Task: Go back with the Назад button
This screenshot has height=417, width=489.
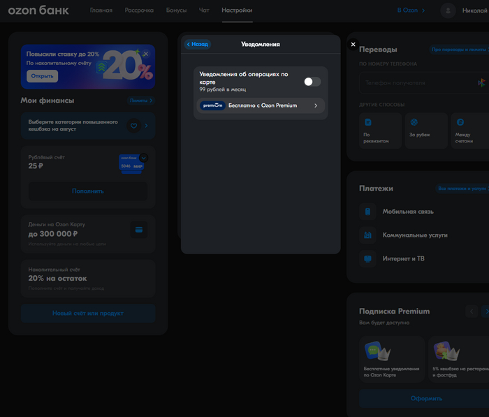Action: click(x=198, y=44)
